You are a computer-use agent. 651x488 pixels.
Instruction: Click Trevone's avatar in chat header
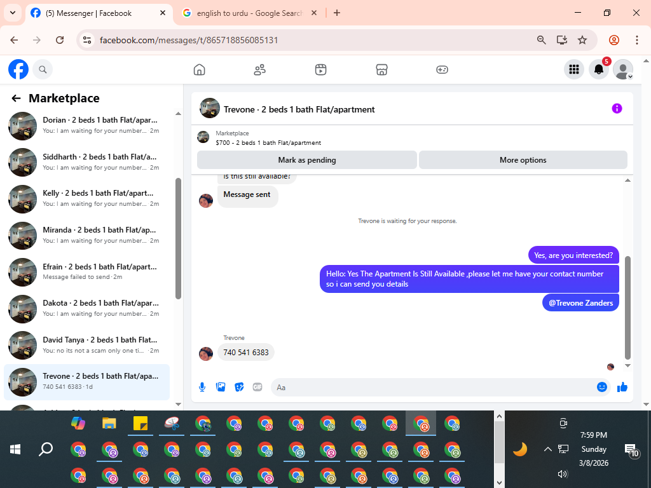[210, 109]
